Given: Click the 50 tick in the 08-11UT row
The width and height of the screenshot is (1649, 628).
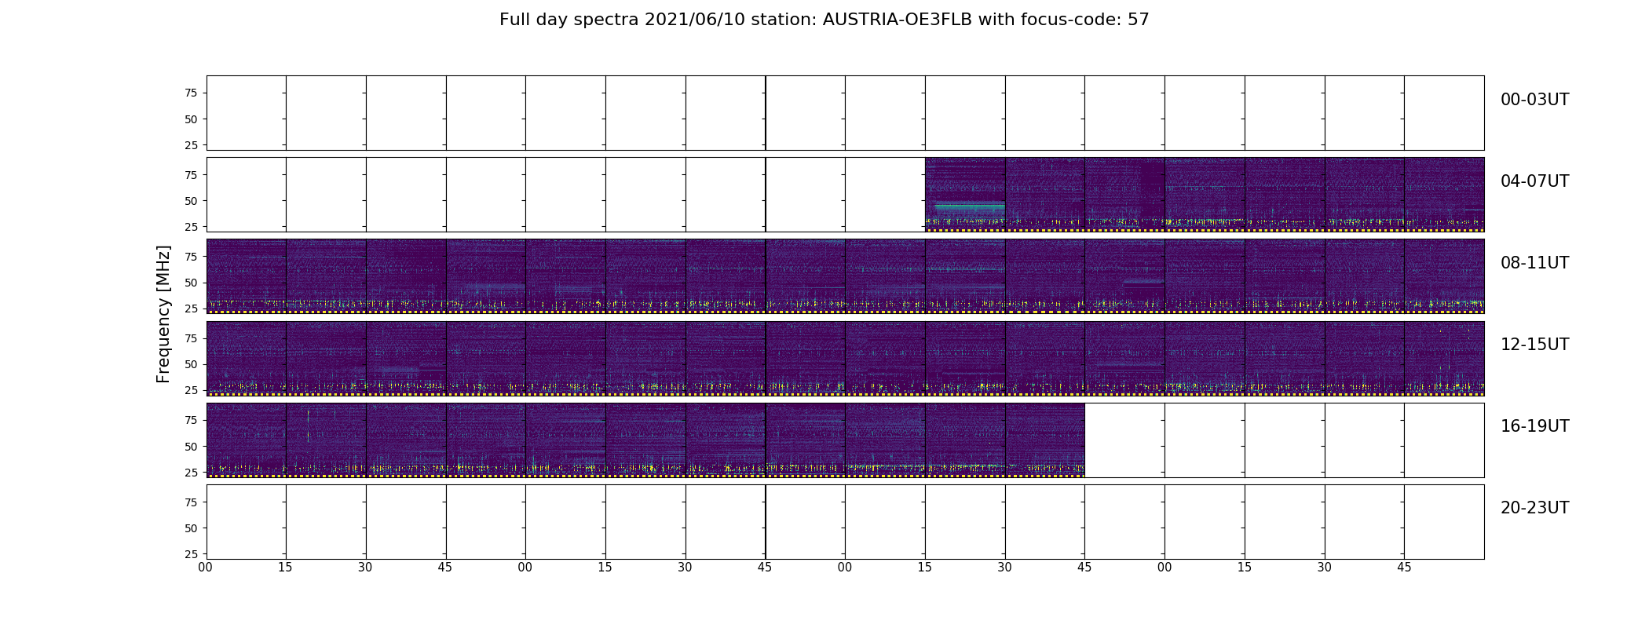Looking at the screenshot, I should pos(191,283).
